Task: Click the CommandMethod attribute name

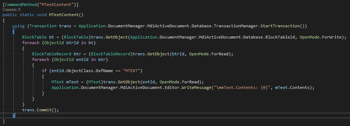Action: [x=21, y=5]
